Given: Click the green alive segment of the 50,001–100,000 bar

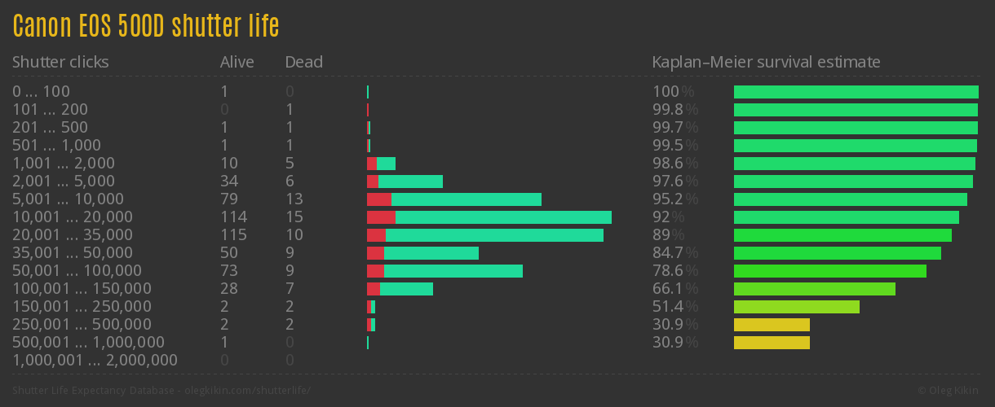Looking at the screenshot, I should pos(453,271).
